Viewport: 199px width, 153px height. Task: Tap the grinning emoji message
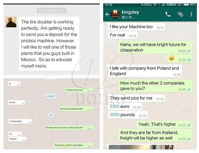click(x=172, y=58)
